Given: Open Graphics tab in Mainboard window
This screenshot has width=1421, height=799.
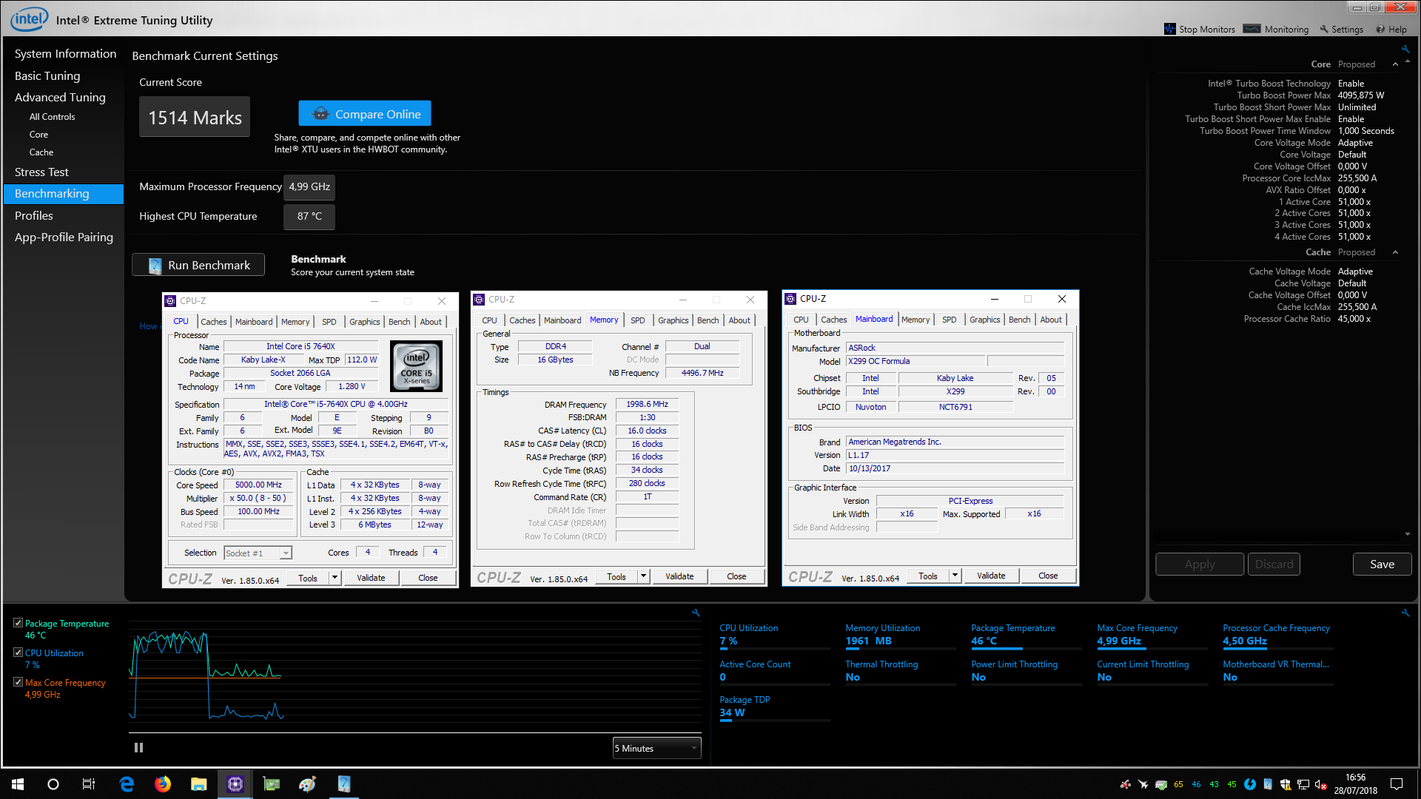Looking at the screenshot, I should pyautogui.click(x=985, y=320).
